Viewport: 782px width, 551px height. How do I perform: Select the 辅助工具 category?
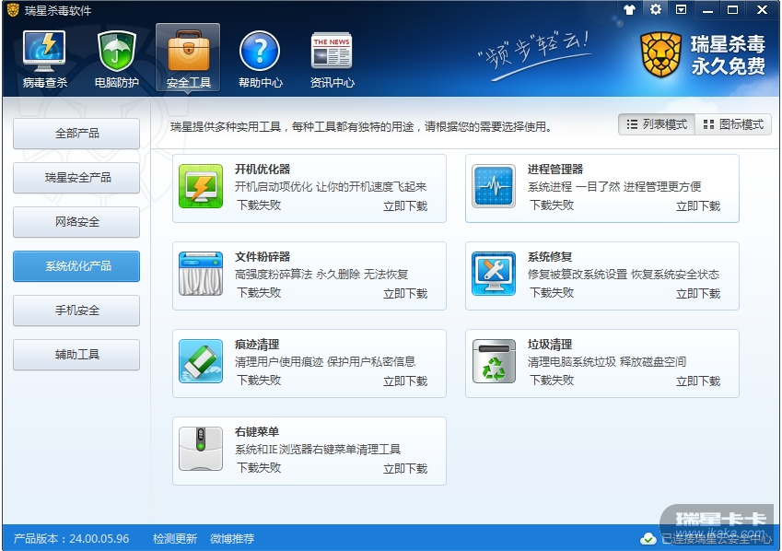coord(76,355)
